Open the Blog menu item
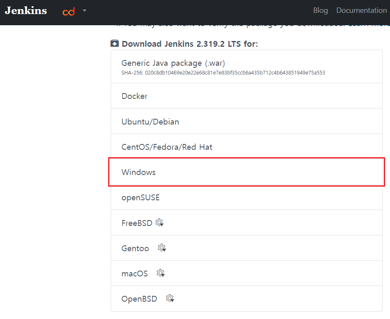The image size is (390, 319). coord(320,10)
